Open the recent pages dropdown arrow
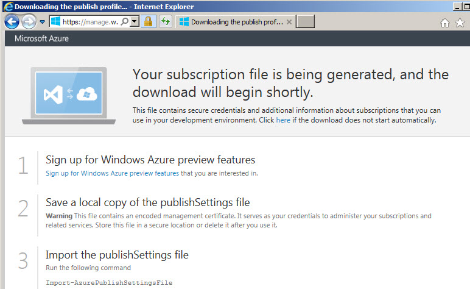 42,22
